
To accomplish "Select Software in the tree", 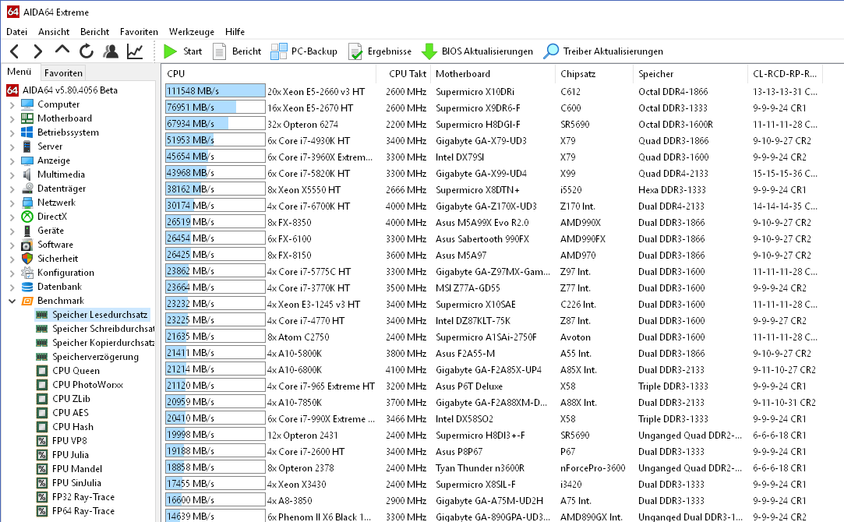I will [x=47, y=245].
